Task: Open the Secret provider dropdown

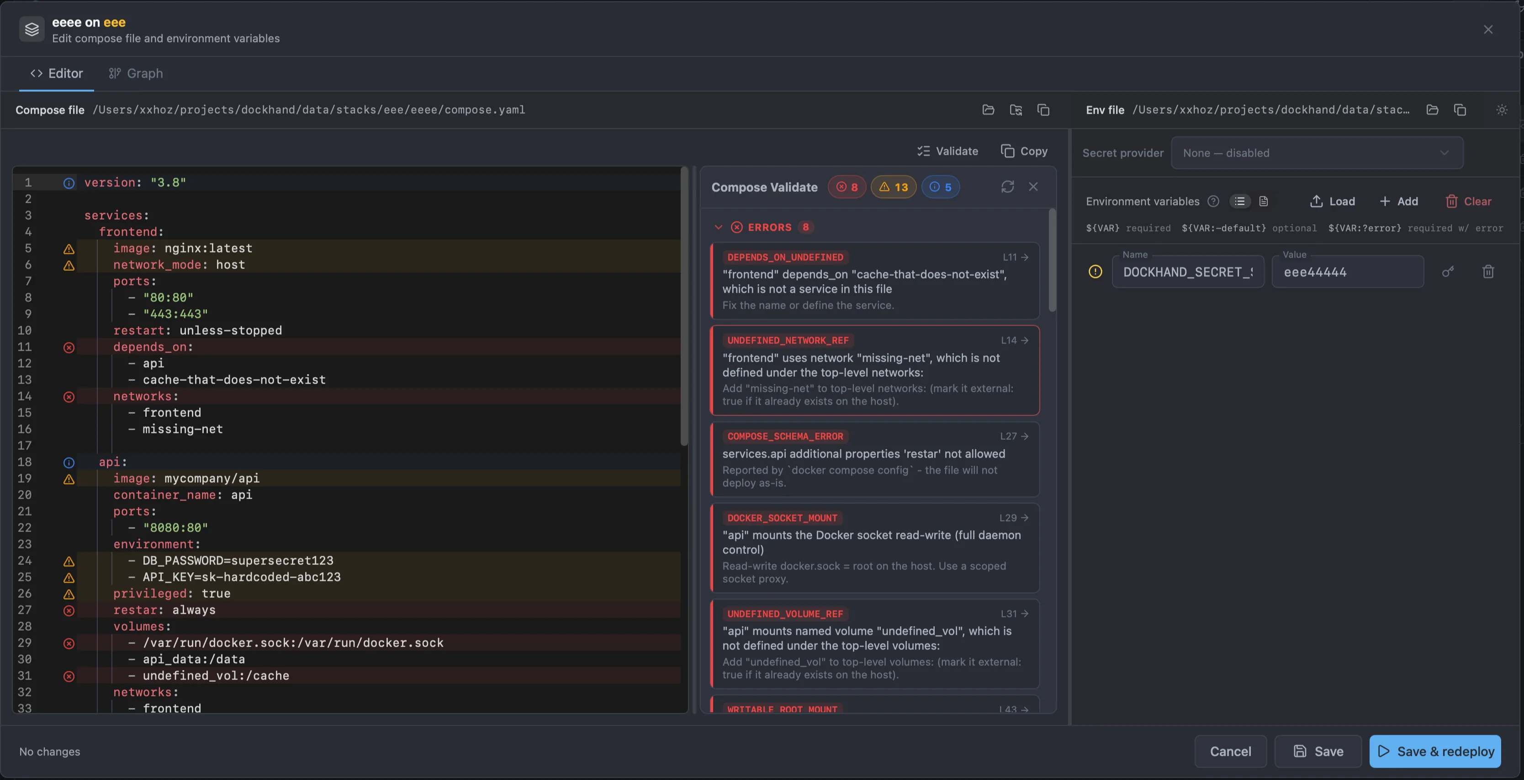Action: (1317, 153)
